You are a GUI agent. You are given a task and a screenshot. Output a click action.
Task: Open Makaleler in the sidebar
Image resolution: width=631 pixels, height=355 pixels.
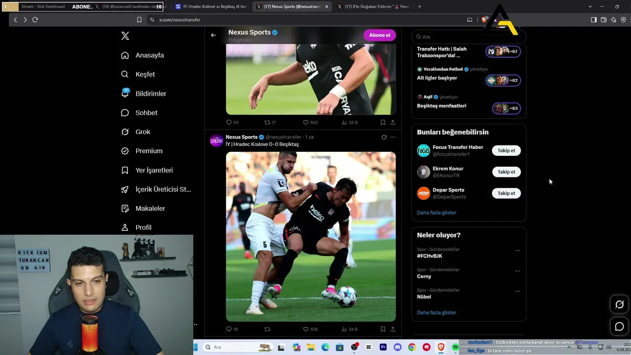[x=143, y=209]
